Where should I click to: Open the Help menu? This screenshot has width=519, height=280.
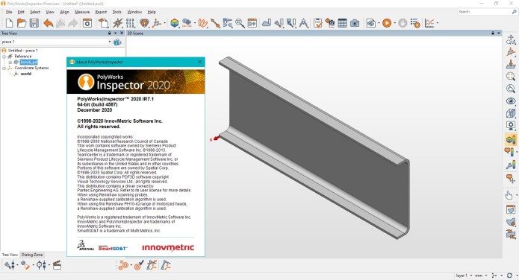(x=152, y=12)
